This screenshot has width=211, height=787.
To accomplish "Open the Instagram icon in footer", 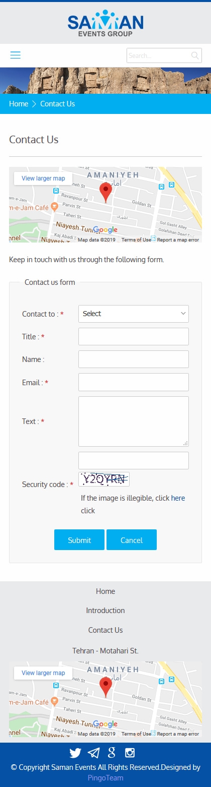I will coord(130,753).
